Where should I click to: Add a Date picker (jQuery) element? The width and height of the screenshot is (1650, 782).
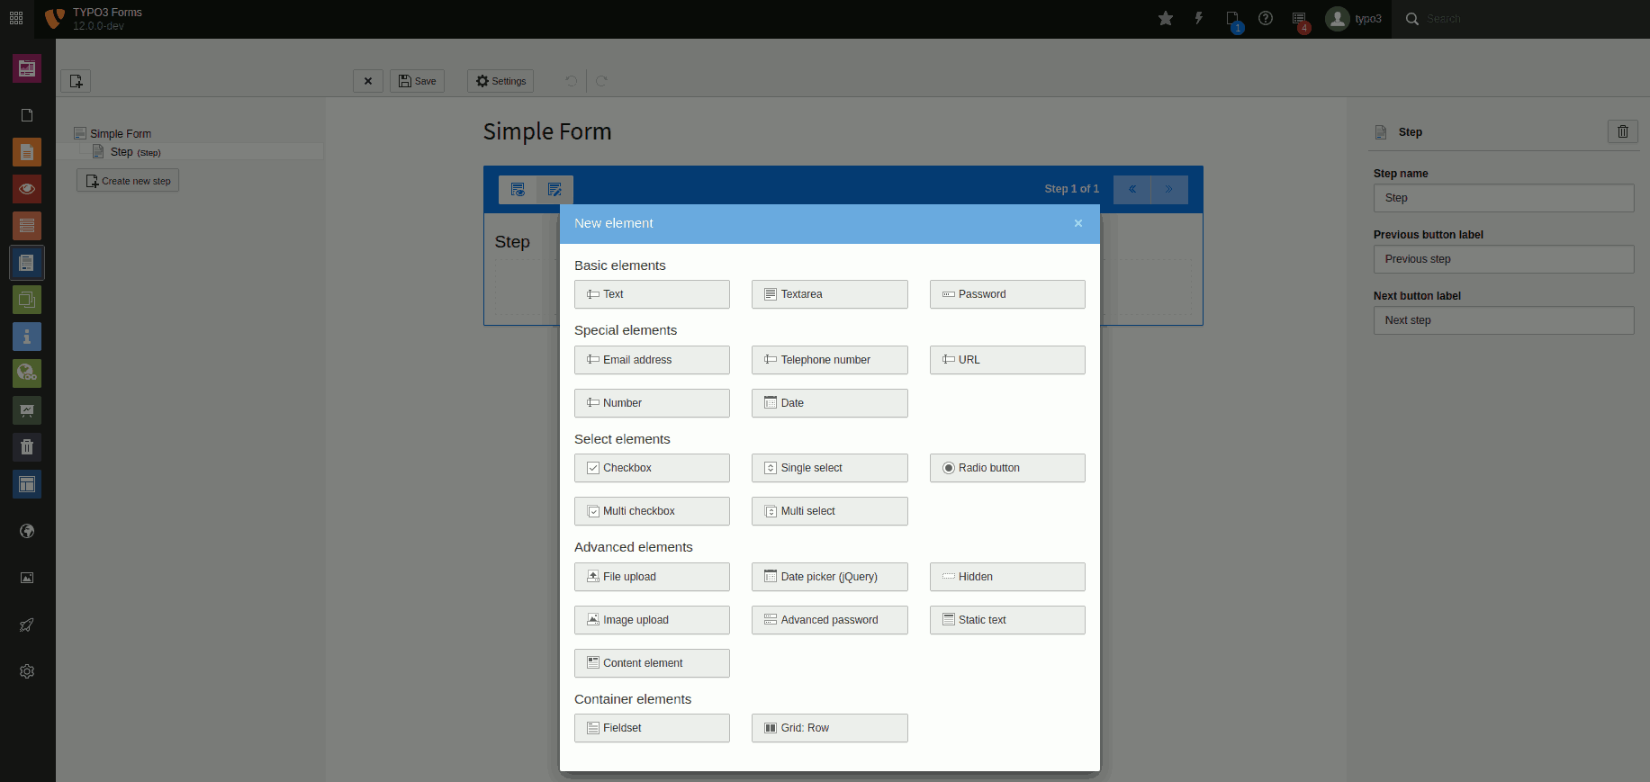click(829, 577)
